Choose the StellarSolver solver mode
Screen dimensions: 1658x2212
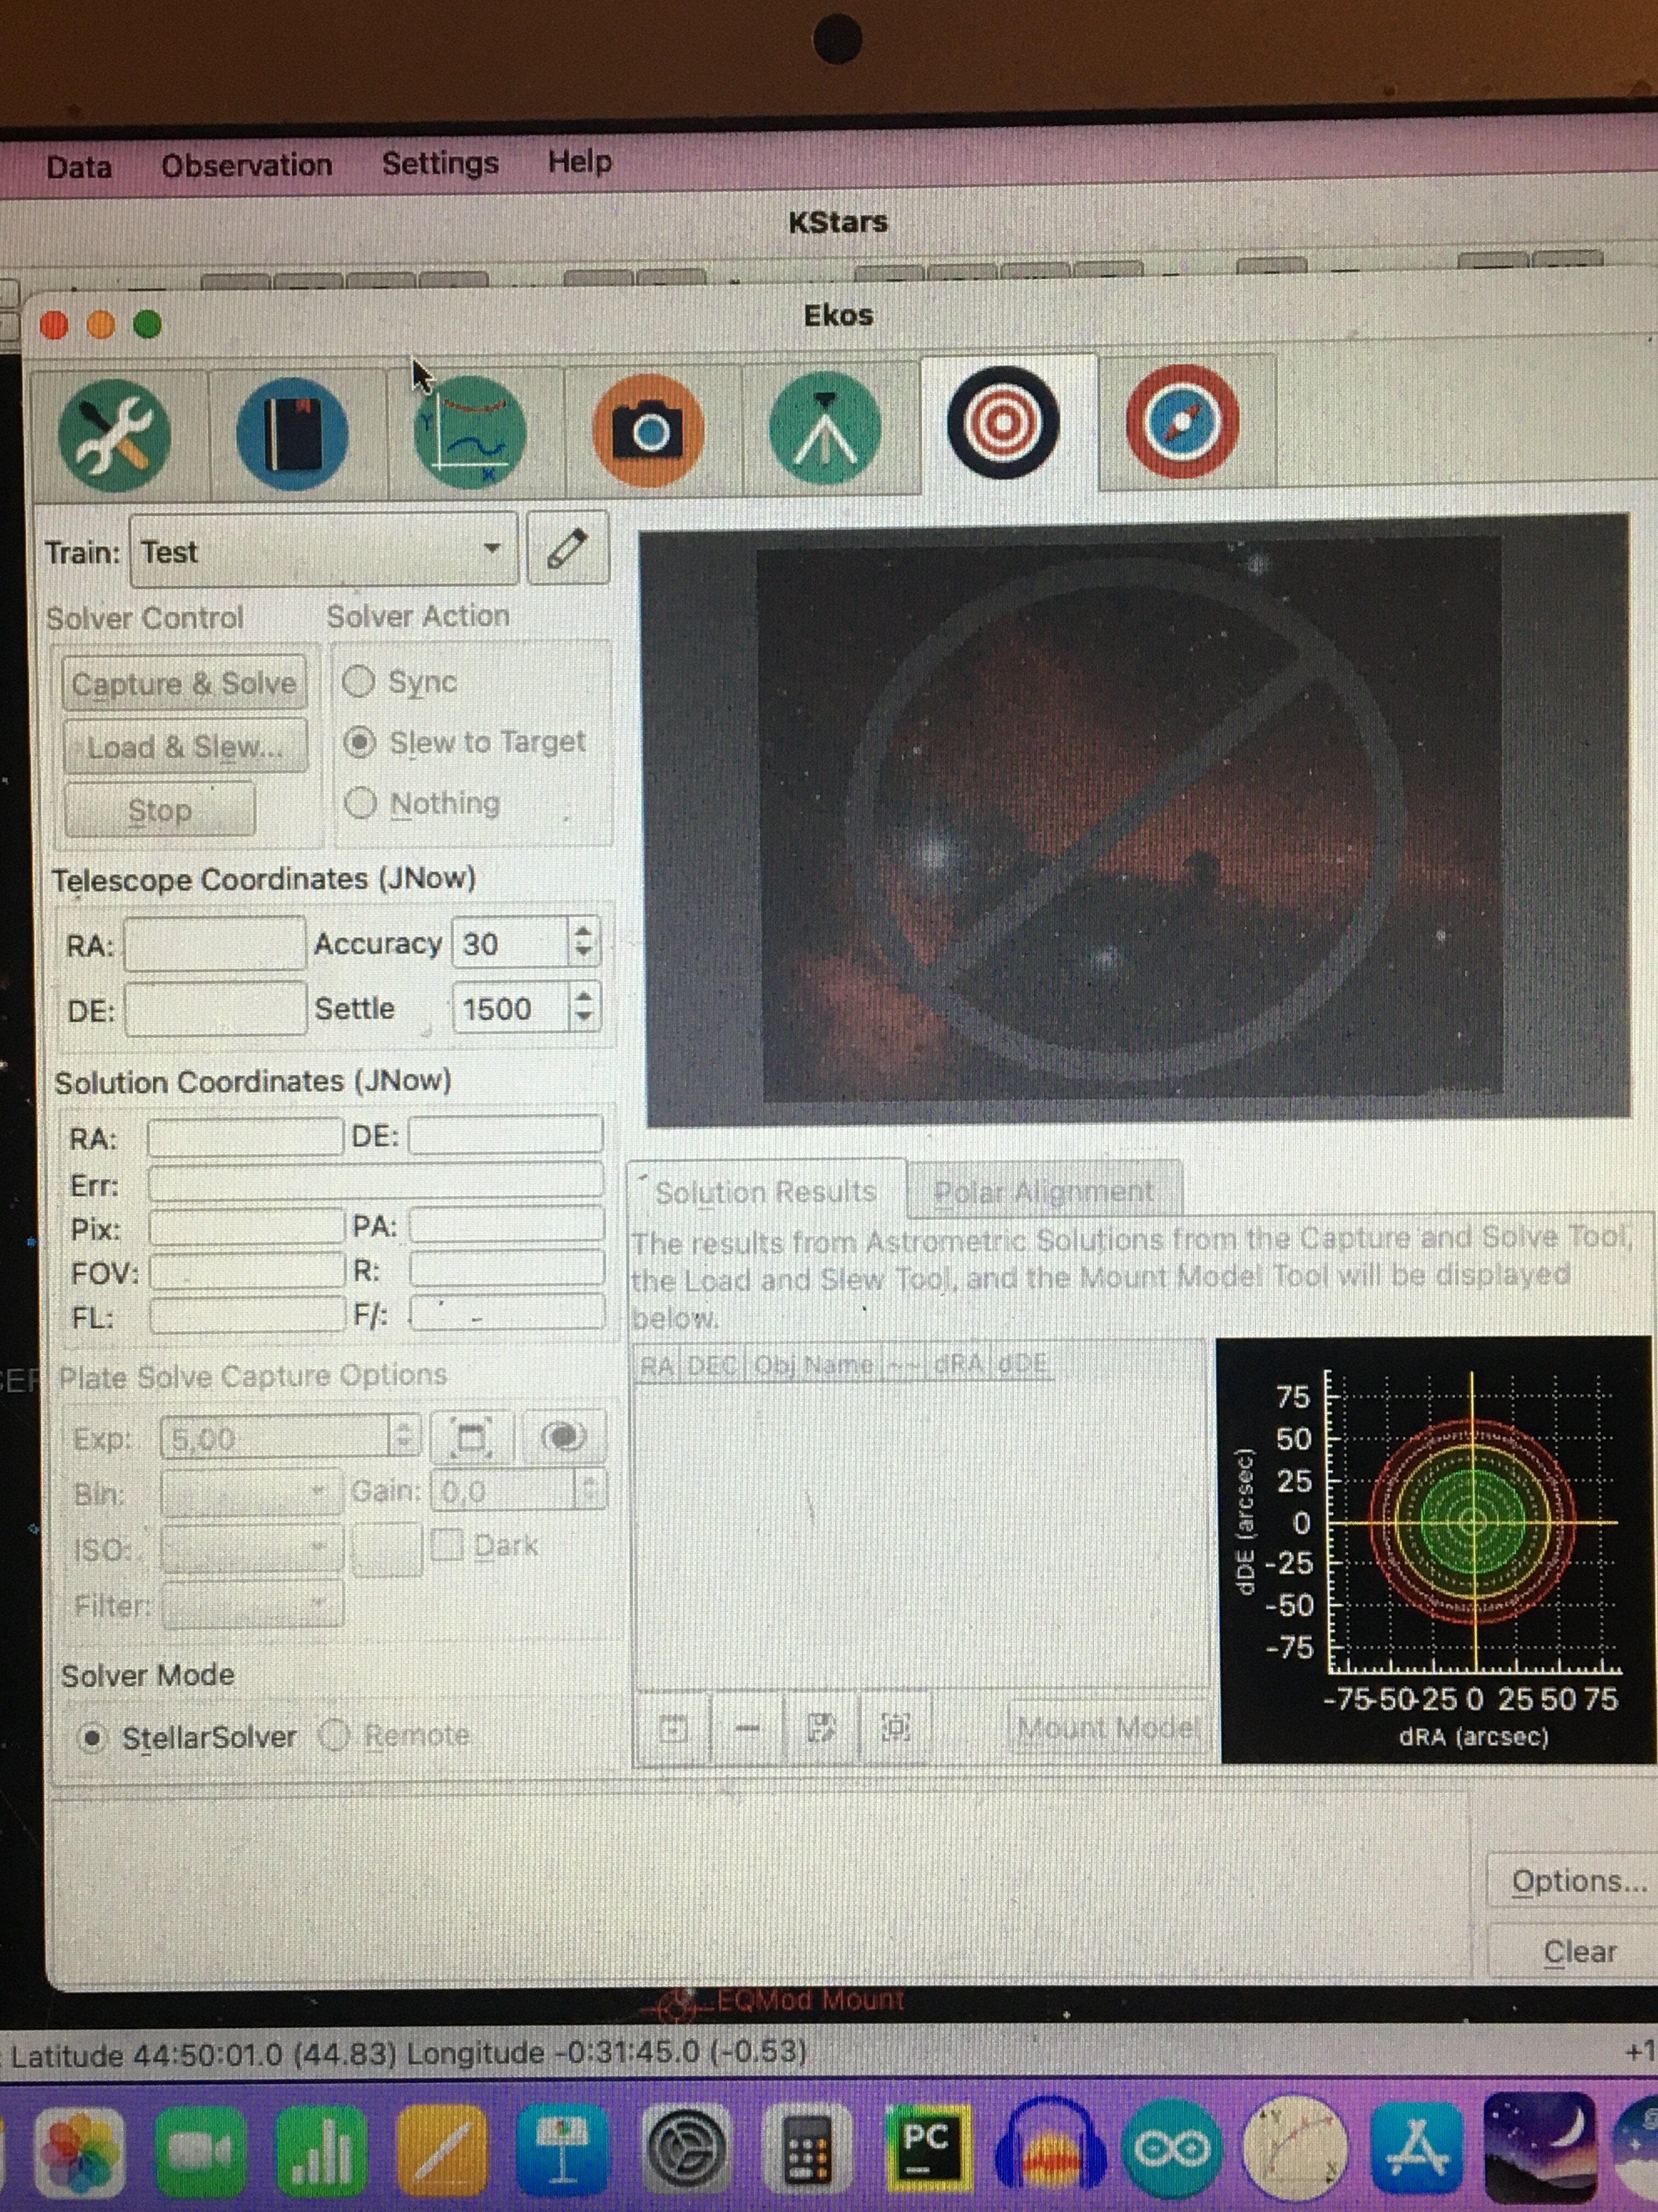click(92, 1738)
